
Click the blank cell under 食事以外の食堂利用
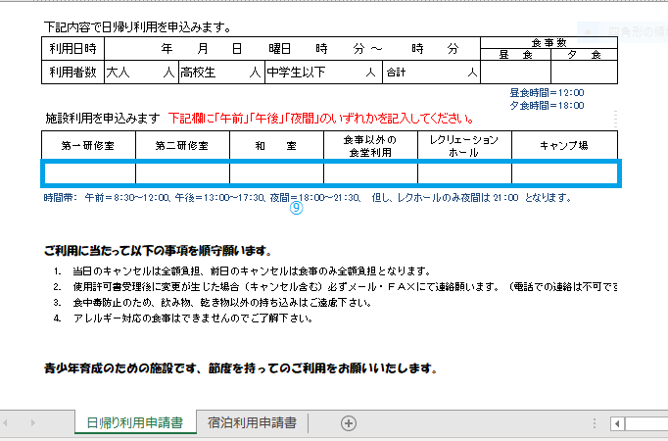370,173
